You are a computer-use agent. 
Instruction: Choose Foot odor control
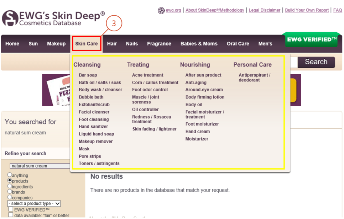(x=150, y=90)
